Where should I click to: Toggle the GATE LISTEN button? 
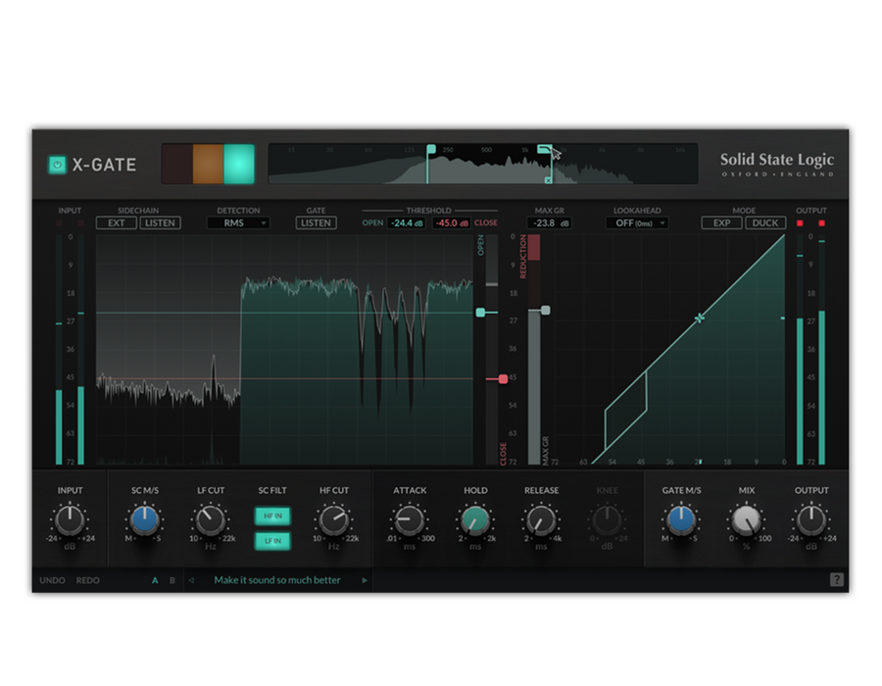point(317,222)
